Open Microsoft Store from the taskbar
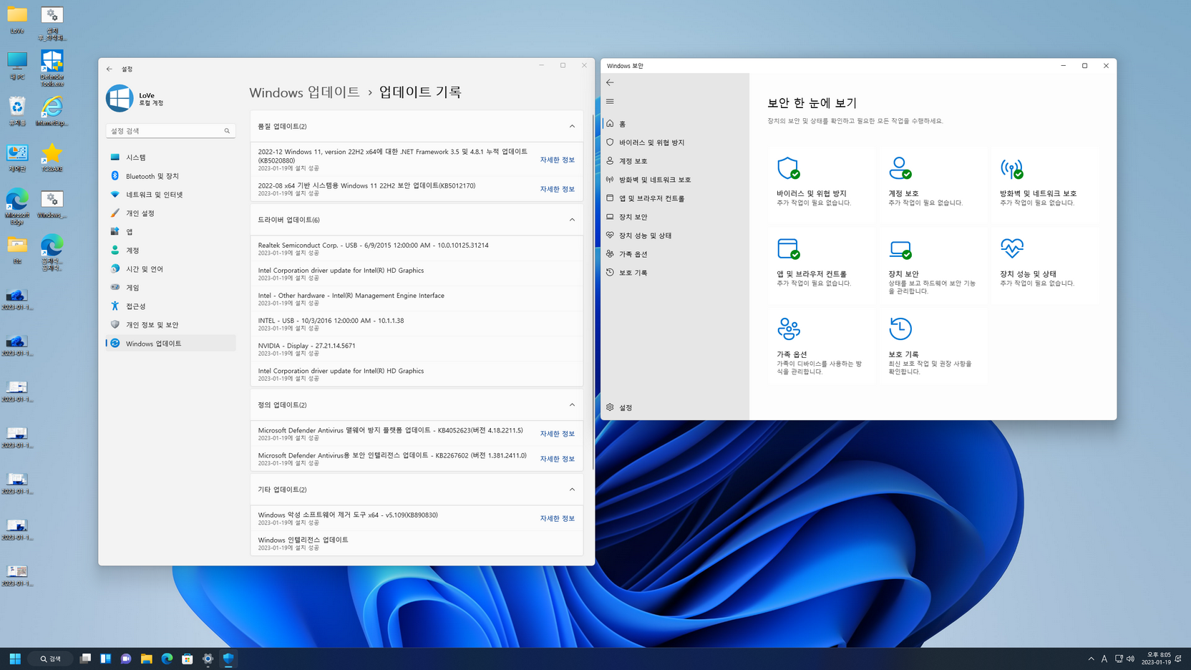Viewport: 1191px width, 670px height. tap(187, 659)
